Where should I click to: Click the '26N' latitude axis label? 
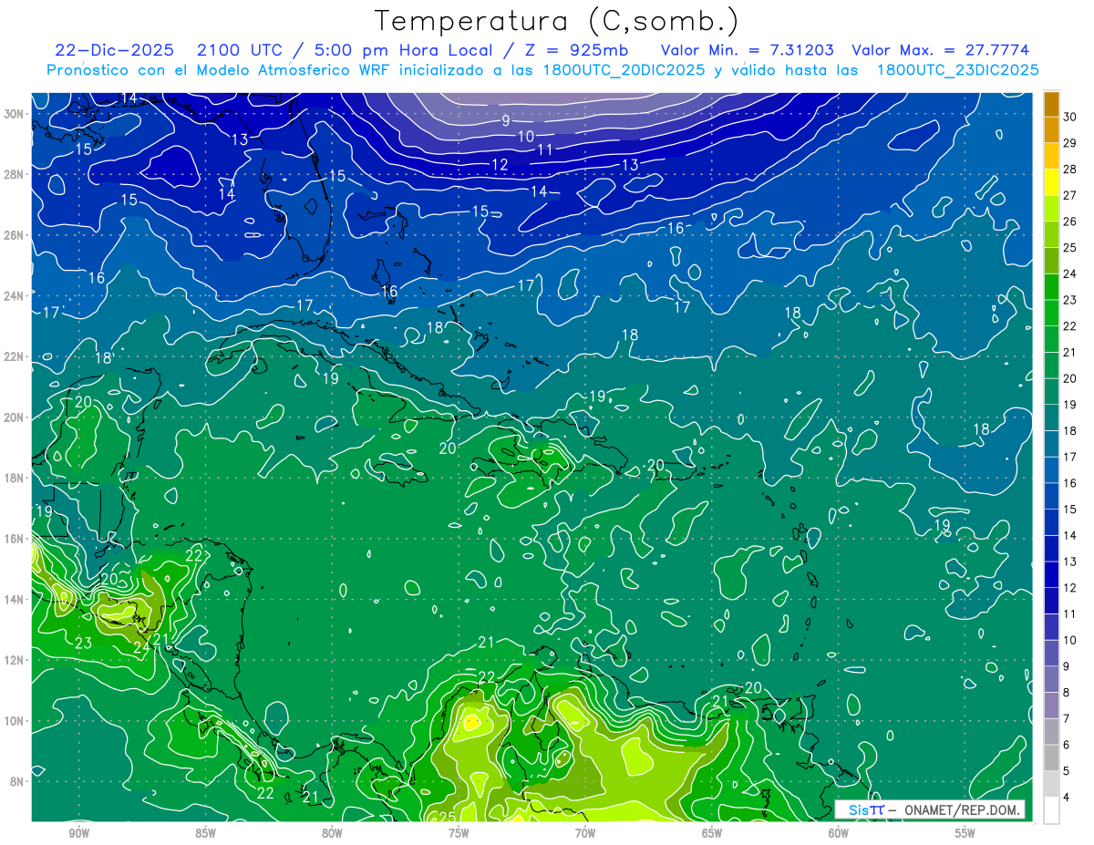(15, 234)
